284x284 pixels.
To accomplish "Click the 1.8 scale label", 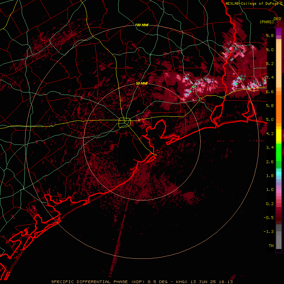I will (x=270, y=176).
